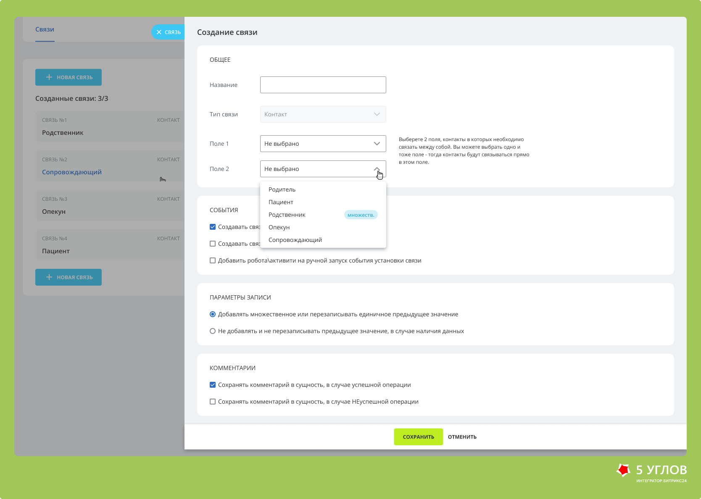Click plus icon on bottom Новая связь button
The height and width of the screenshot is (499, 701).
coord(49,277)
